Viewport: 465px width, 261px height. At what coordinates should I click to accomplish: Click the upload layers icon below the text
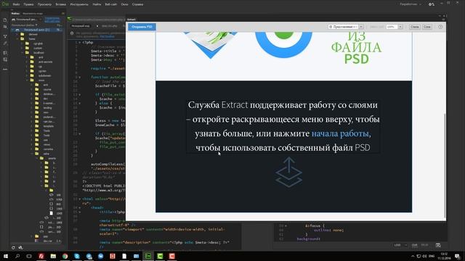tap(289, 173)
